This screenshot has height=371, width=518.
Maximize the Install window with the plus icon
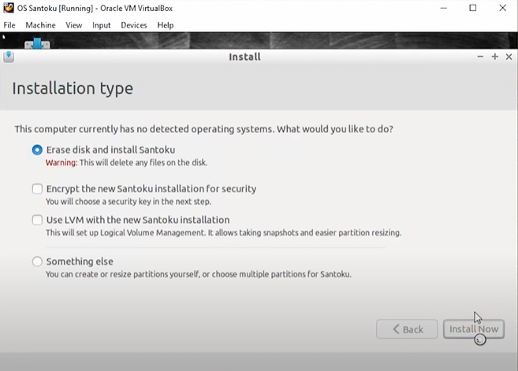pos(494,57)
